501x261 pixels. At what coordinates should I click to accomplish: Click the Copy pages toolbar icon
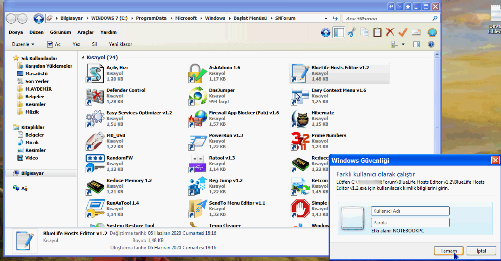365,33
